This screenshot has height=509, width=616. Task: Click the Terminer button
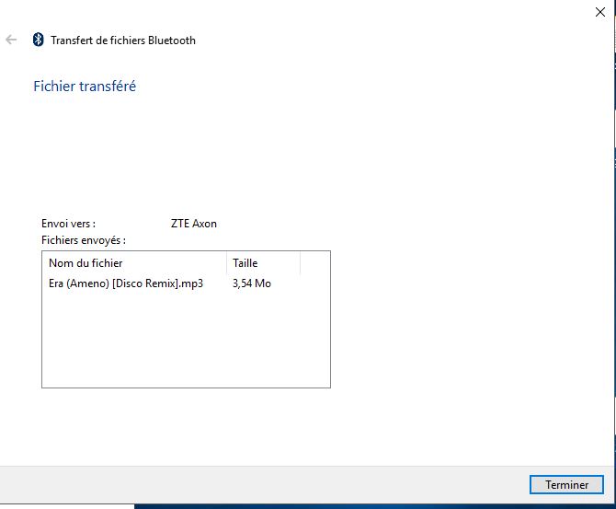click(566, 484)
